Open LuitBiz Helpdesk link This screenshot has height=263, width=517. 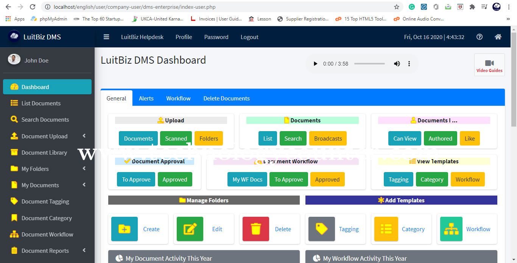point(142,37)
